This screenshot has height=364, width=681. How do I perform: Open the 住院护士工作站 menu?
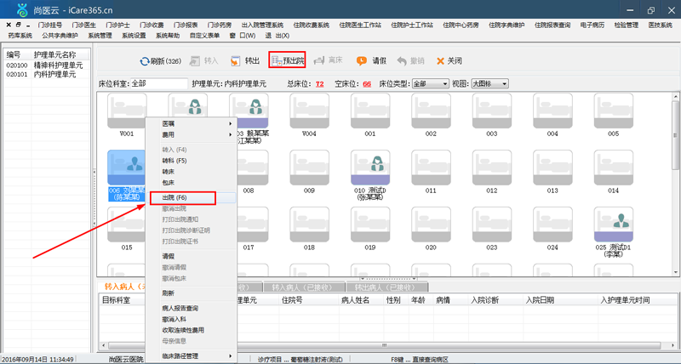point(412,26)
